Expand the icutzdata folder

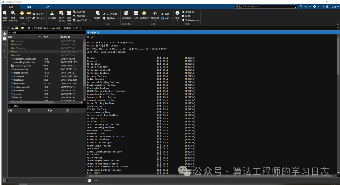coord(9,41)
